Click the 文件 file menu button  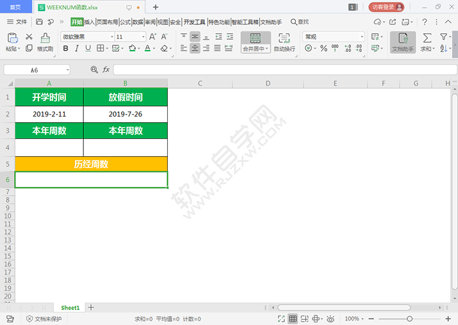point(17,22)
